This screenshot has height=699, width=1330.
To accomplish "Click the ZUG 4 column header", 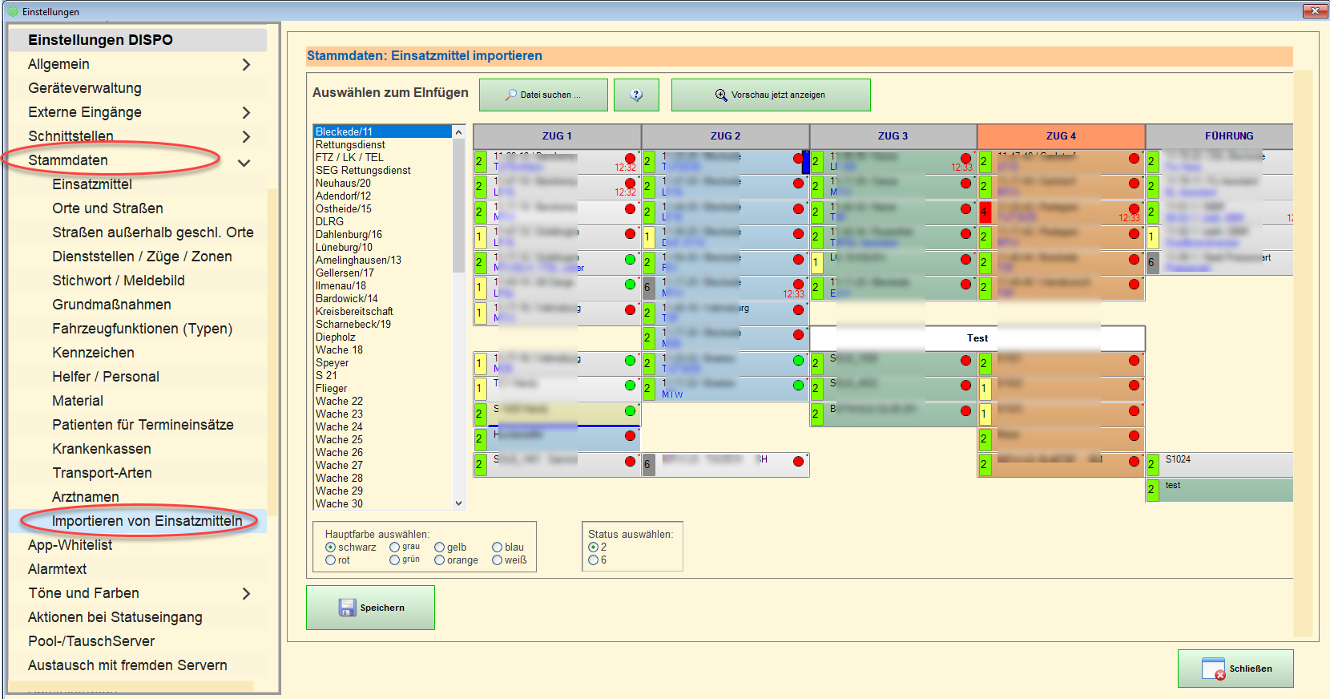I will point(1060,136).
